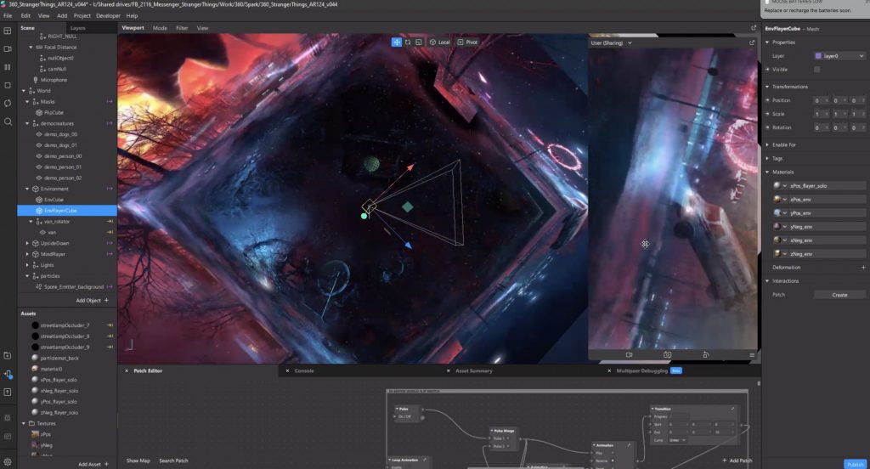Open the search magnifier in left sidebar
Screen dimensions: 870x469
tap(8, 121)
